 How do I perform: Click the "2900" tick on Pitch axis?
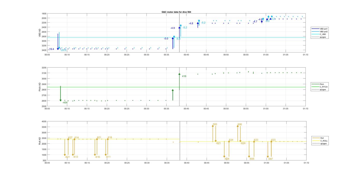(x=44, y=84)
